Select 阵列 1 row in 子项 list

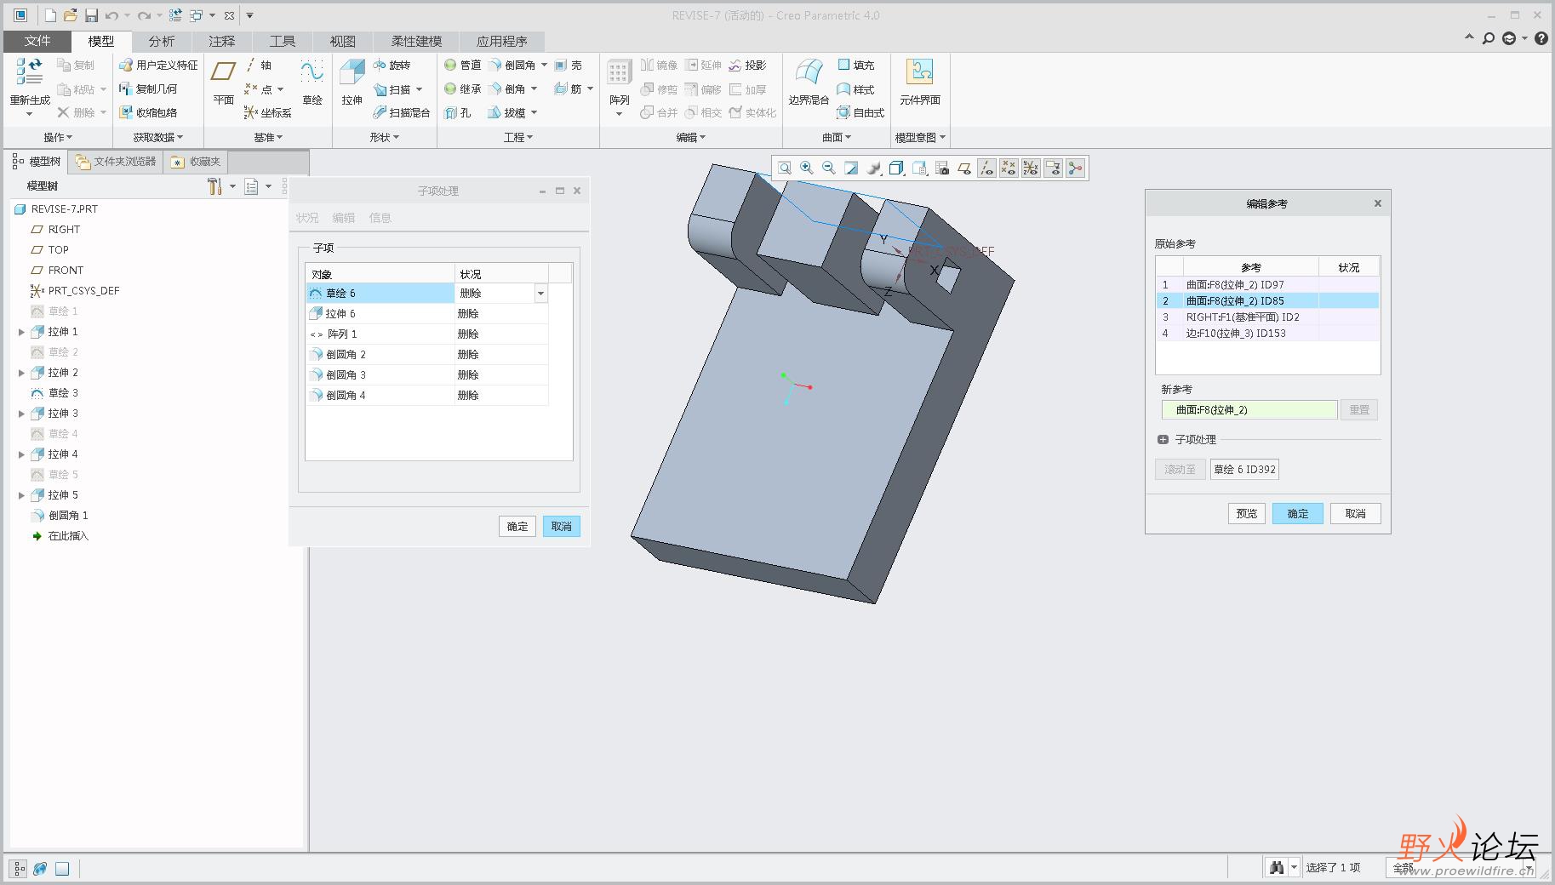tap(426, 334)
